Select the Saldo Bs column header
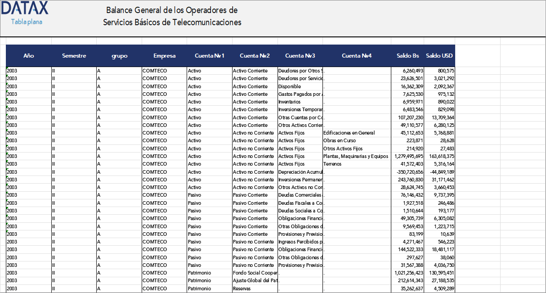546x293 pixels. coord(408,56)
